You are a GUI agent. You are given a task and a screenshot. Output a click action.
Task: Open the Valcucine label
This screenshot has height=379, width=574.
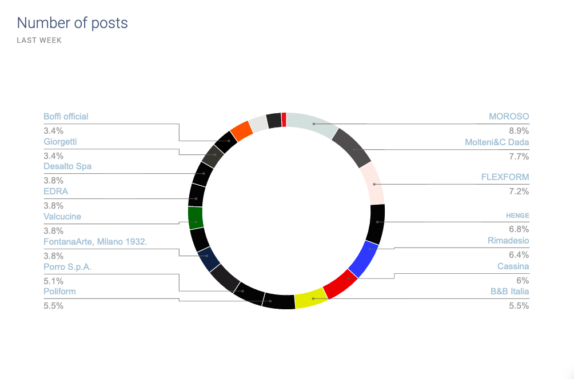point(62,217)
